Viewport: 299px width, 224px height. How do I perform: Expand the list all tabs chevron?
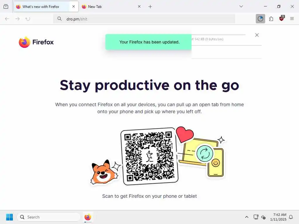[x=241, y=6]
